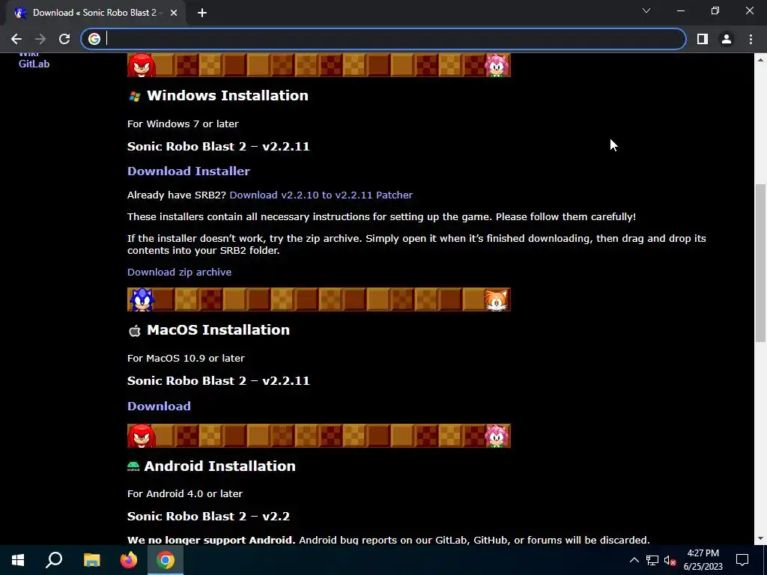Open the network status tray icon
The image size is (767, 575).
[652, 560]
